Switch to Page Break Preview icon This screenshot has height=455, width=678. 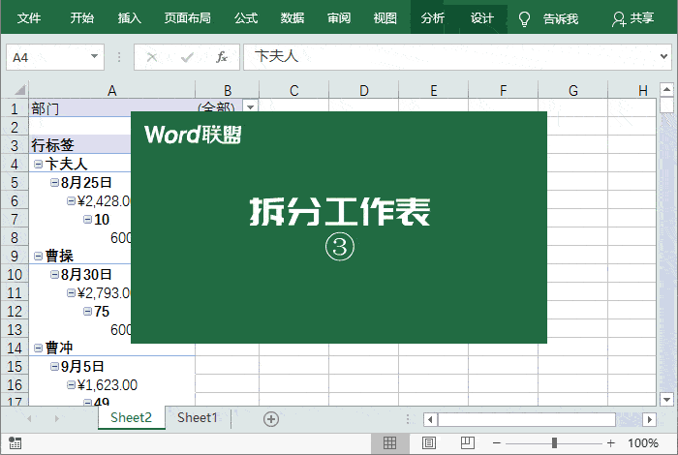(x=468, y=443)
